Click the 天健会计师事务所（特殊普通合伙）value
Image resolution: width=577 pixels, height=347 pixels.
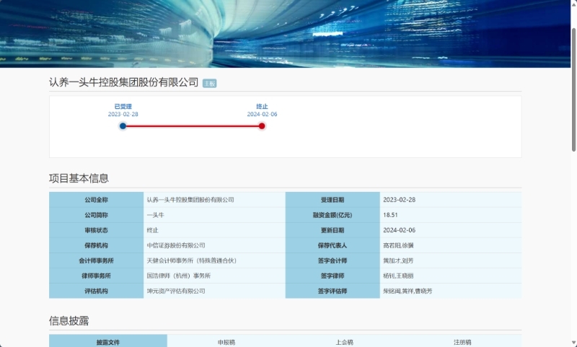(193, 260)
